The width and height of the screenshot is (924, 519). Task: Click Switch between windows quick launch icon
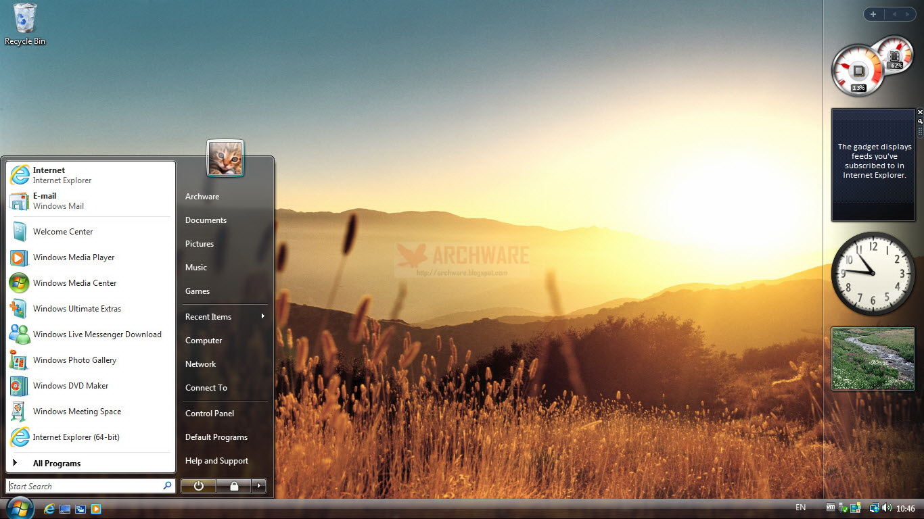[80, 509]
